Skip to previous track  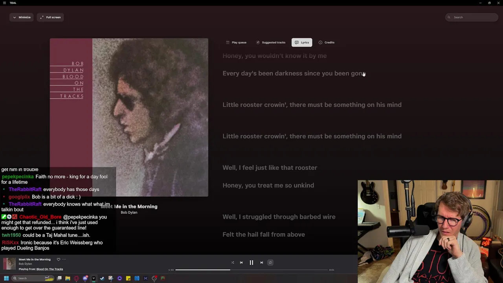pos(241,263)
